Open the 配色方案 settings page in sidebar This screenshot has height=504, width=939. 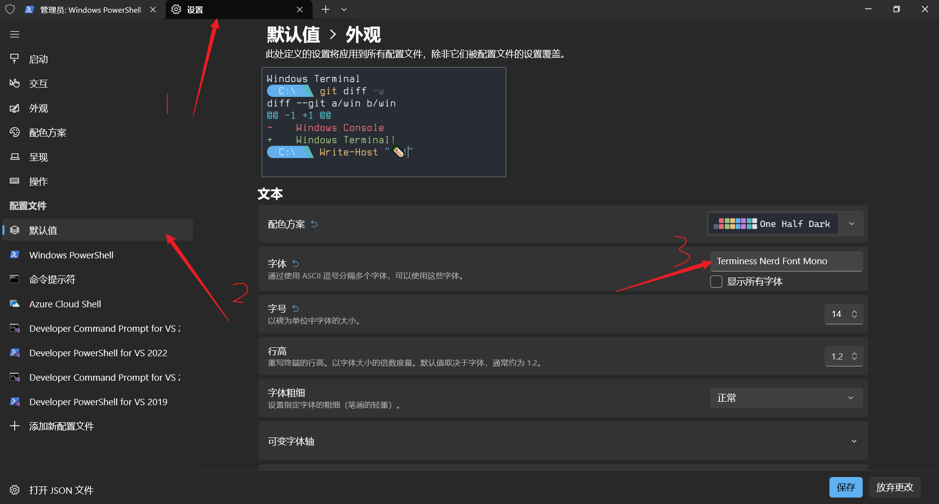(x=98, y=133)
